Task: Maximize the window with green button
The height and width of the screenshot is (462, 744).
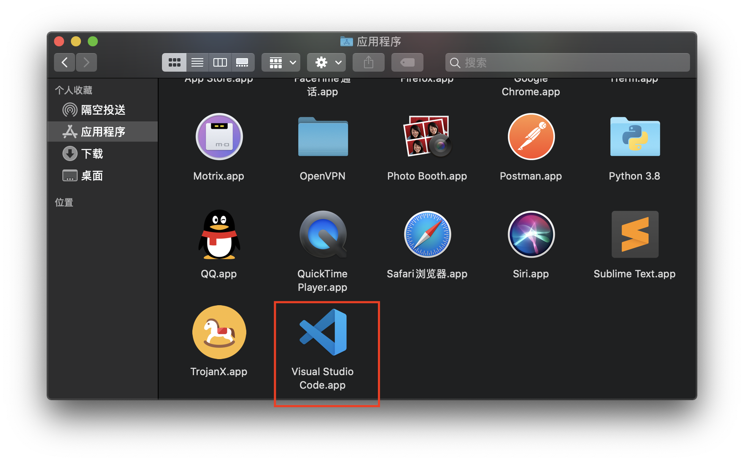Action: coord(93,41)
